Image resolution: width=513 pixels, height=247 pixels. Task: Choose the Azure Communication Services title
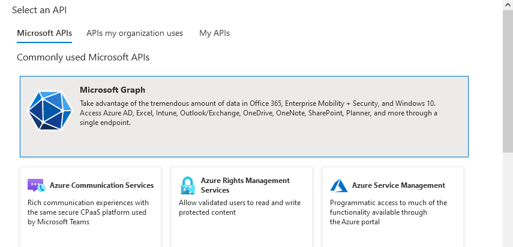[101, 185]
